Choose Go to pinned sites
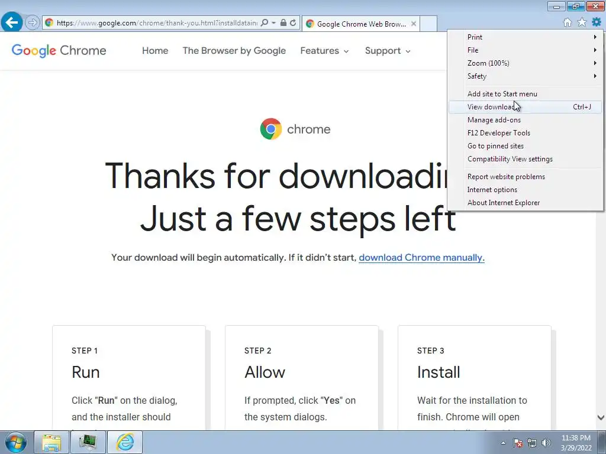Screen dimensions: 606x454 (526, 146)
